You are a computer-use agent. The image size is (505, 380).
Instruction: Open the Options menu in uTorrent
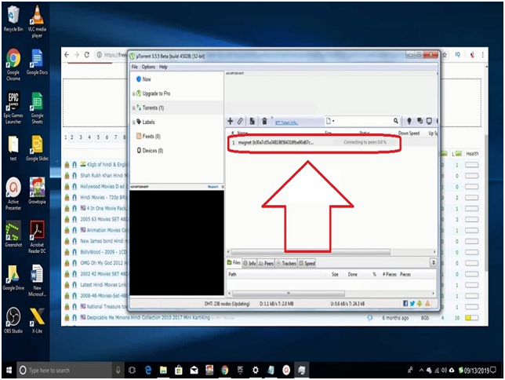pyautogui.click(x=148, y=67)
